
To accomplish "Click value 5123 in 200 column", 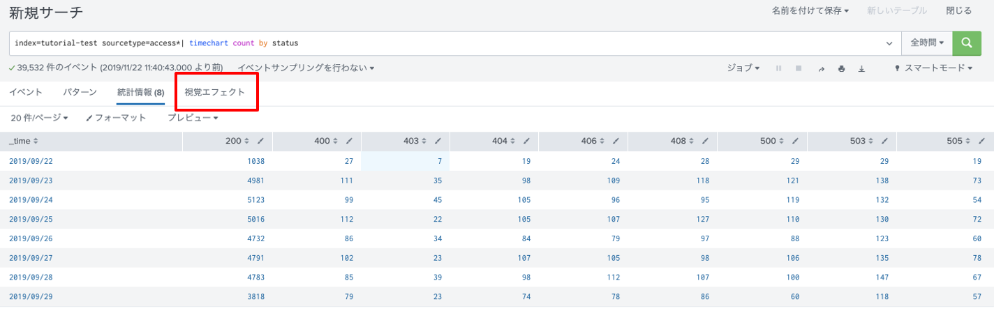I will tap(256, 199).
